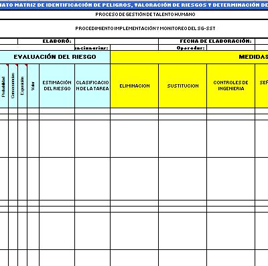Click the blank input cell beside ELABORÓ:
268x266 pixels.
[x=117, y=41]
